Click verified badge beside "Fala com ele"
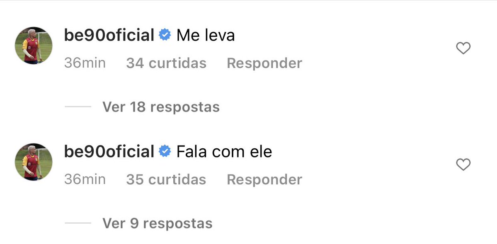This screenshot has width=497, height=244. 165,152
